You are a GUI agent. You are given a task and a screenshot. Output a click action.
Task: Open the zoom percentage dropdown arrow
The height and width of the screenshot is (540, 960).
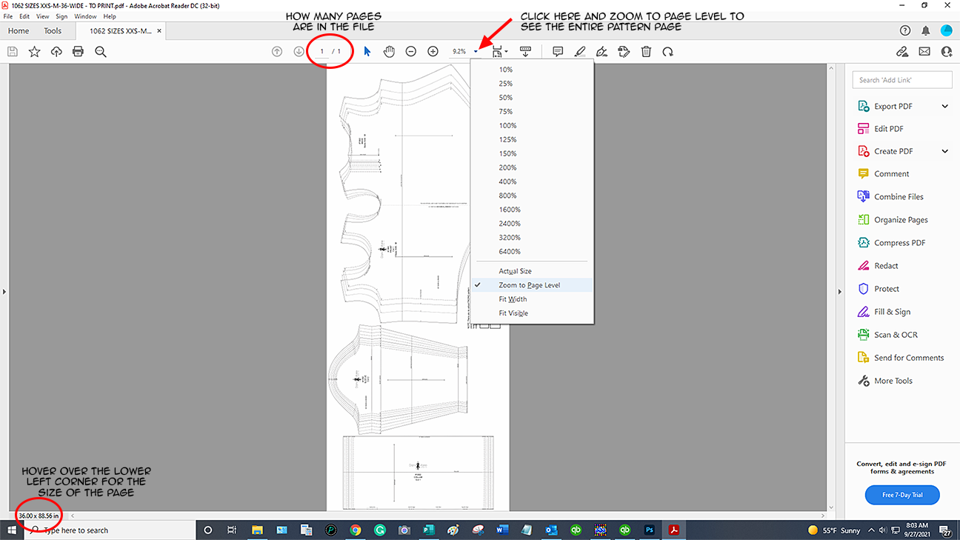(476, 52)
